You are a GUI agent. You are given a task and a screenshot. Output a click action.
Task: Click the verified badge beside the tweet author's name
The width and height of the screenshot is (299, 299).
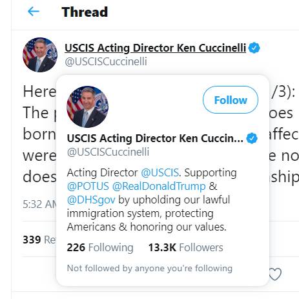(254, 48)
